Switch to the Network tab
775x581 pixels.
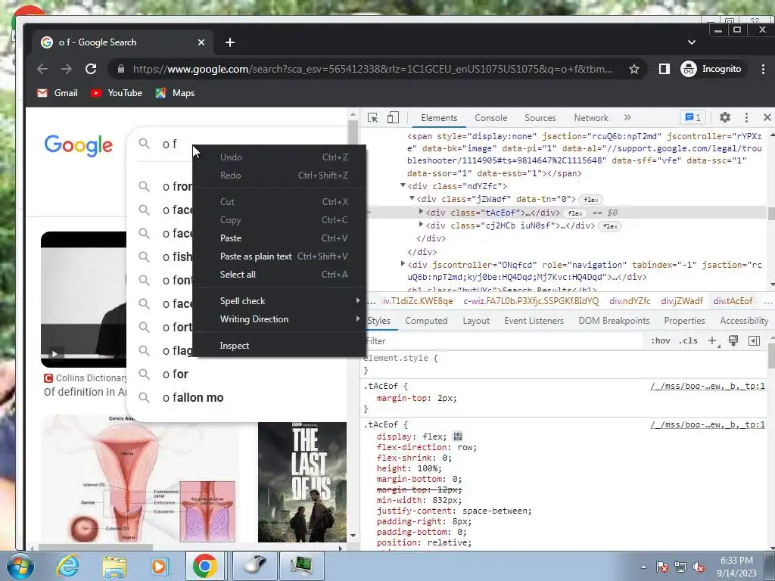point(590,117)
